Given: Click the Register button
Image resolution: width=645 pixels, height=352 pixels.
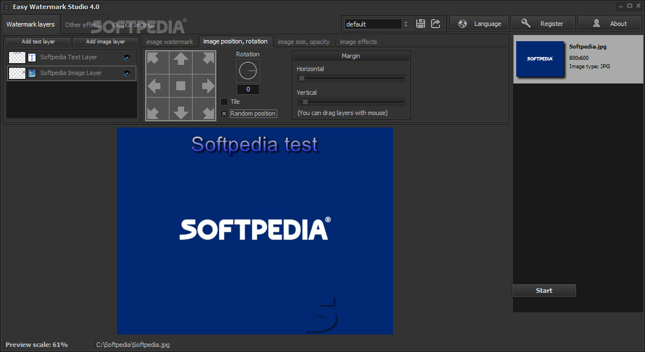Looking at the screenshot, I should pyautogui.click(x=543, y=24).
